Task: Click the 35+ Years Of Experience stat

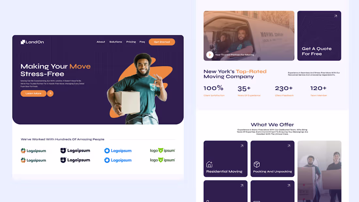Action: (249, 91)
